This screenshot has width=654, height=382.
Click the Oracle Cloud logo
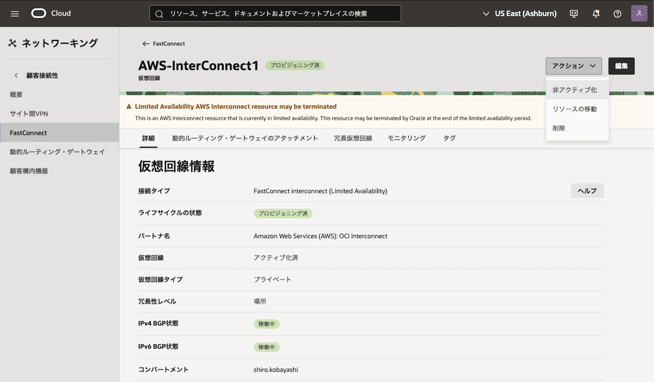point(51,13)
